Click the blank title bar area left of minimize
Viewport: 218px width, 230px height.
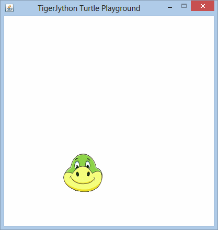(153, 8)
